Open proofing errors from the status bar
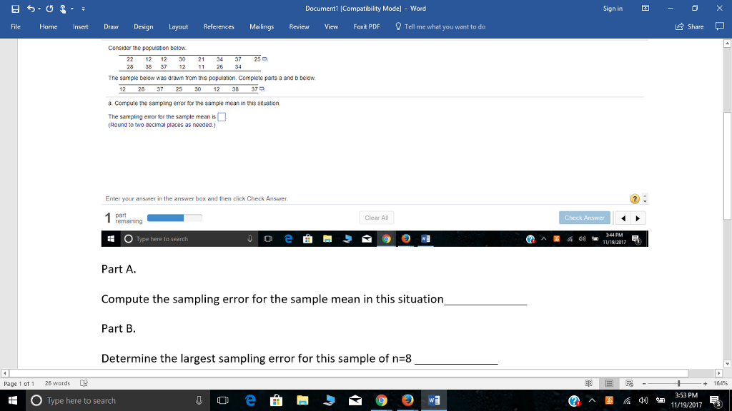Viewport: 732px width, 411px height. tap(83, 382)
